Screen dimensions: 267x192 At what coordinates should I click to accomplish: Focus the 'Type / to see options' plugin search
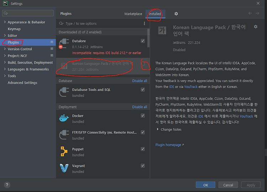(x=103, y=23)
